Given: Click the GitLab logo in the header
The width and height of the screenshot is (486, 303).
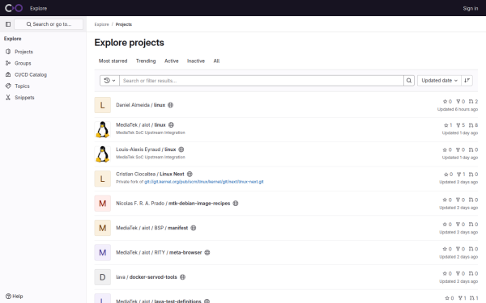Looking at the screenshot, I should tap(14, 8).
